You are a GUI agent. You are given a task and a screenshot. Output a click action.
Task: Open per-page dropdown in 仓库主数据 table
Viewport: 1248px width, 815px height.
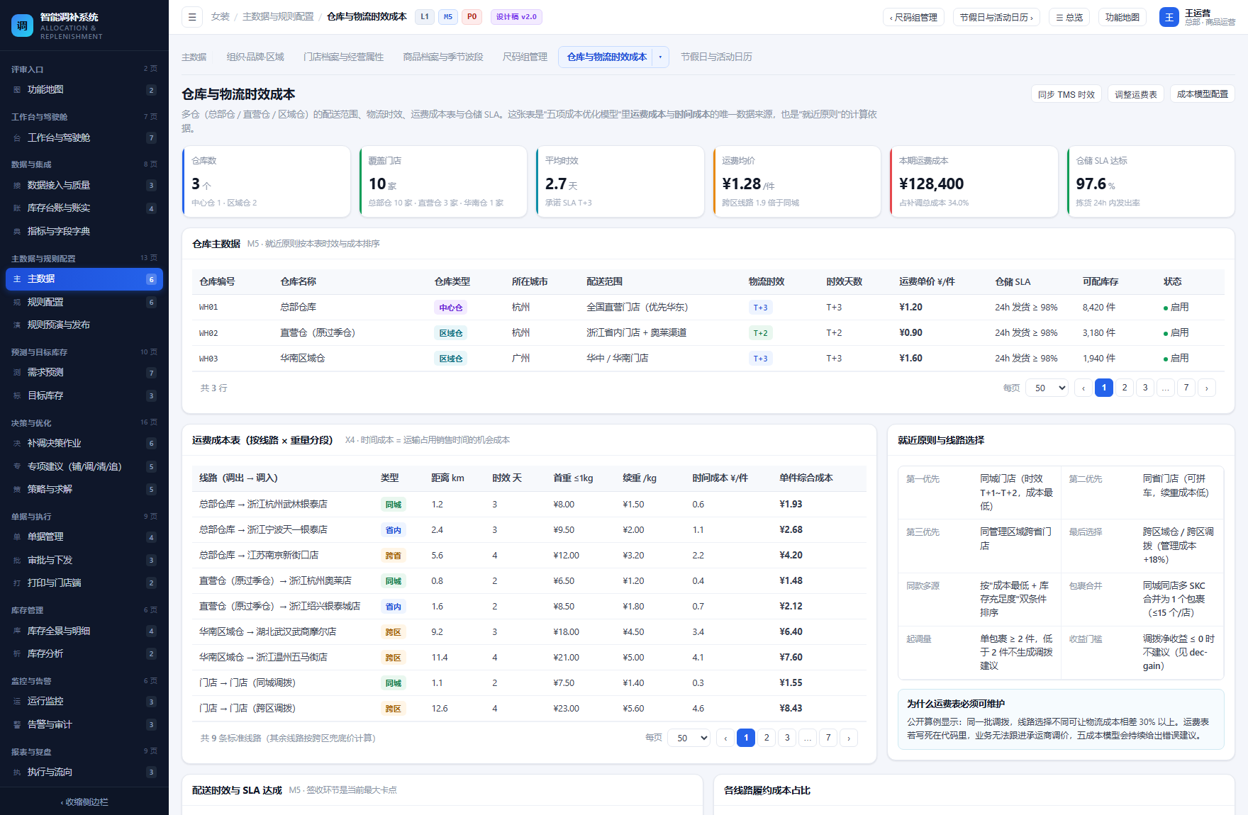1047,388
